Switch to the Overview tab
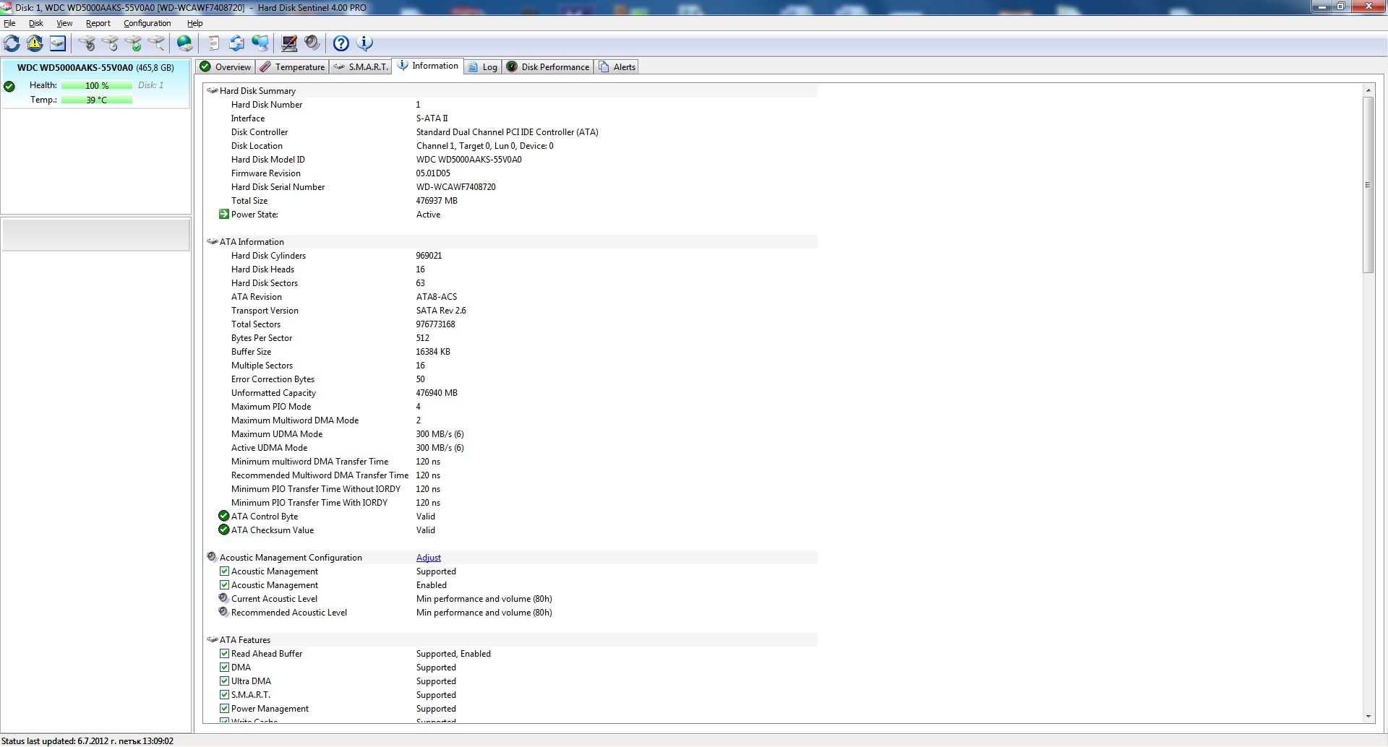 [x=225, y=66]
